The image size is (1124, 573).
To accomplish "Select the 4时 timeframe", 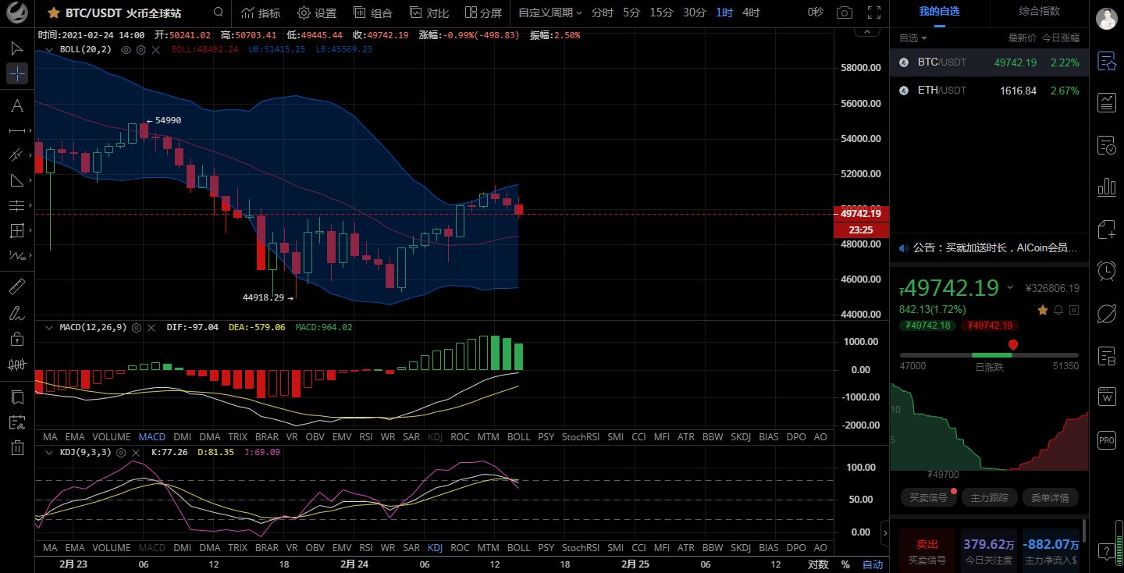I will click(x=751, y=12).
